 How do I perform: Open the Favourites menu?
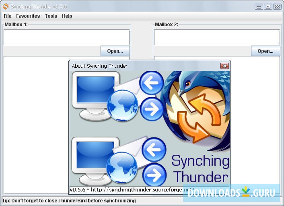point(28,16)
